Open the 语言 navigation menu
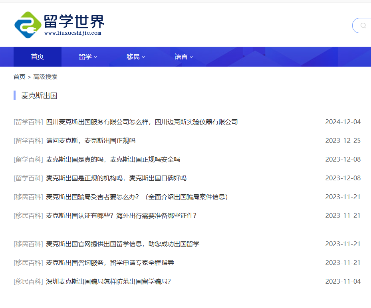Image resolution: width=371 pixels, height=308 pixels. tap(184, 57)
